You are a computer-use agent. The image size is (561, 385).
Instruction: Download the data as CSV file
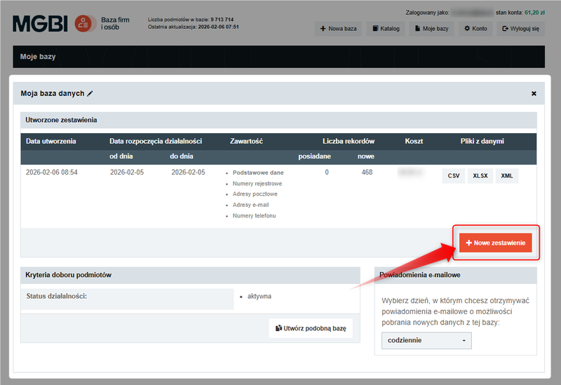452,176
